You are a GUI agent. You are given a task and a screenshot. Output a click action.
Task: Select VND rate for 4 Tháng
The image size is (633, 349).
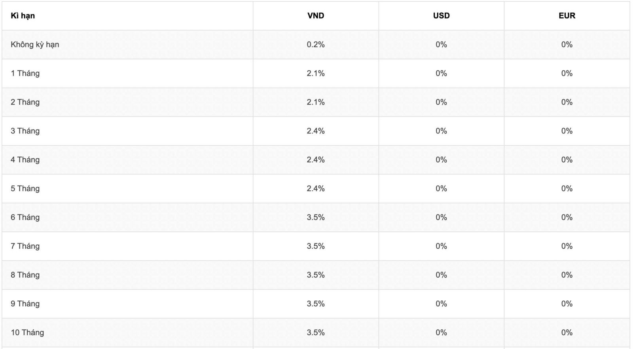pyautogui.click(x=316, y=160)
